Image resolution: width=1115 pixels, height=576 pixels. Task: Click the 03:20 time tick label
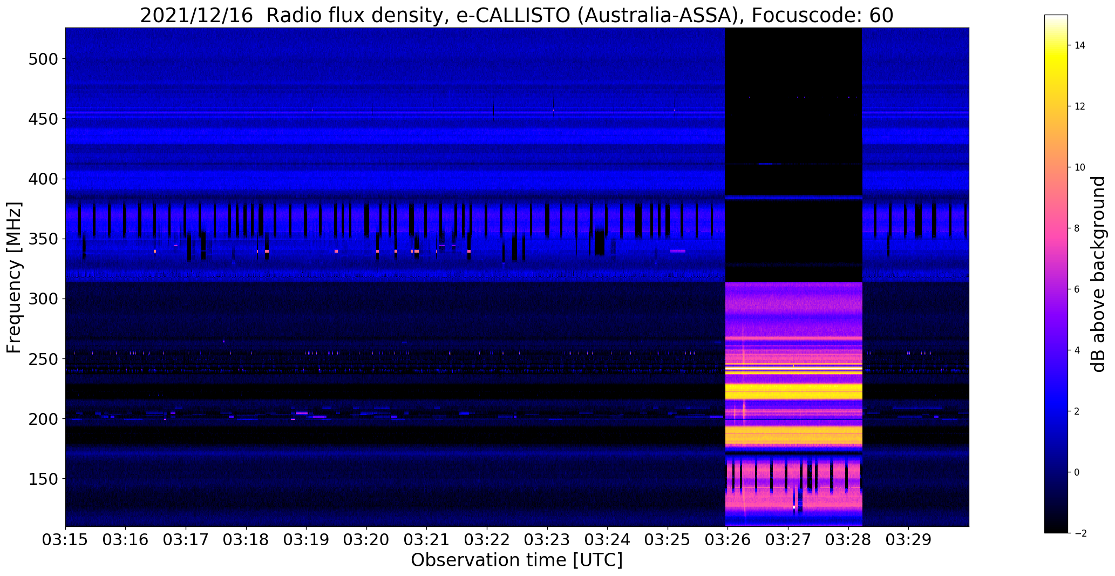(x=367, y=540)
